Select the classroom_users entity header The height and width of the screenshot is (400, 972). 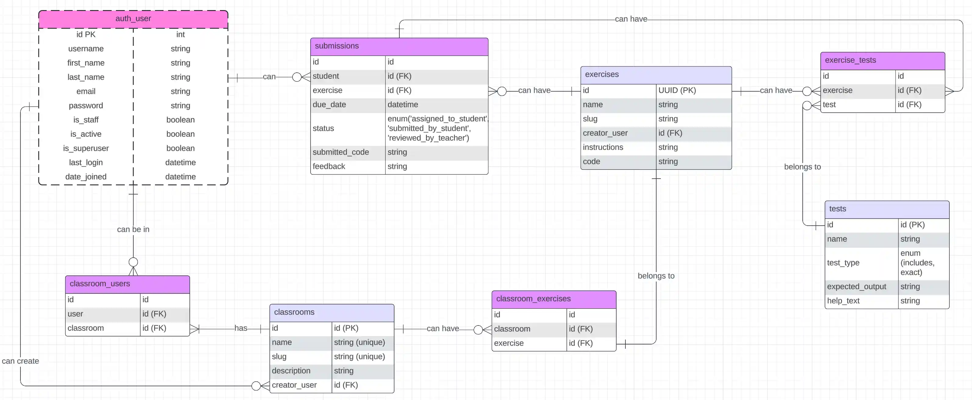(x=127, y=284)
